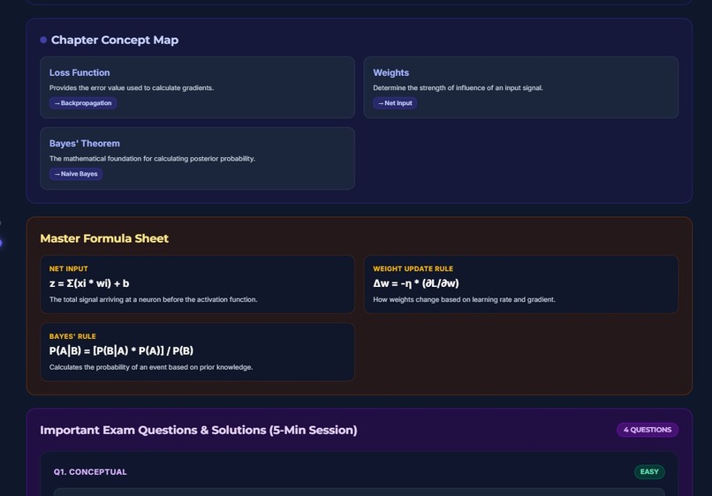Select the formula z = Σ(xi * wi) + b
Viewport: 712px width, 496px height.
tap(89, 283)
